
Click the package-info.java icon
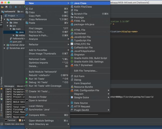[x=72, y=24]
